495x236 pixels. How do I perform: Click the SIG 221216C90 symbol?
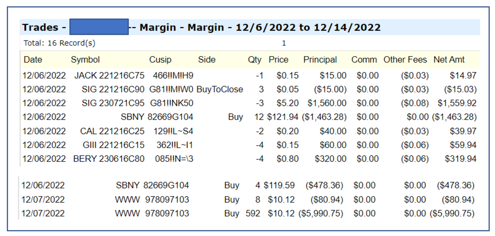[x=113, y=90]
